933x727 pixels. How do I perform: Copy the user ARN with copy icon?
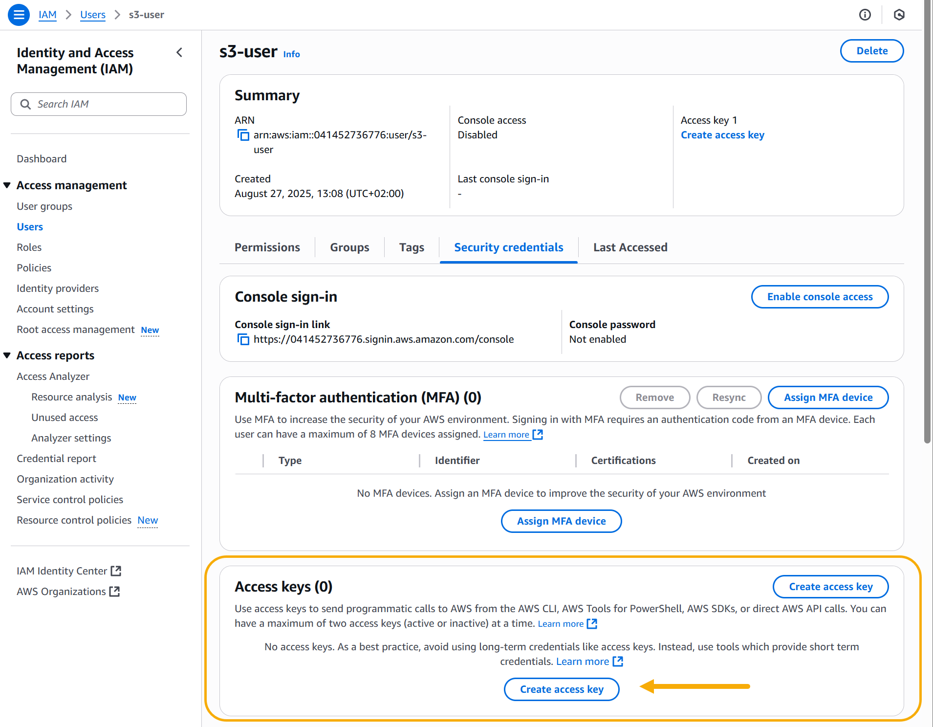243,135
